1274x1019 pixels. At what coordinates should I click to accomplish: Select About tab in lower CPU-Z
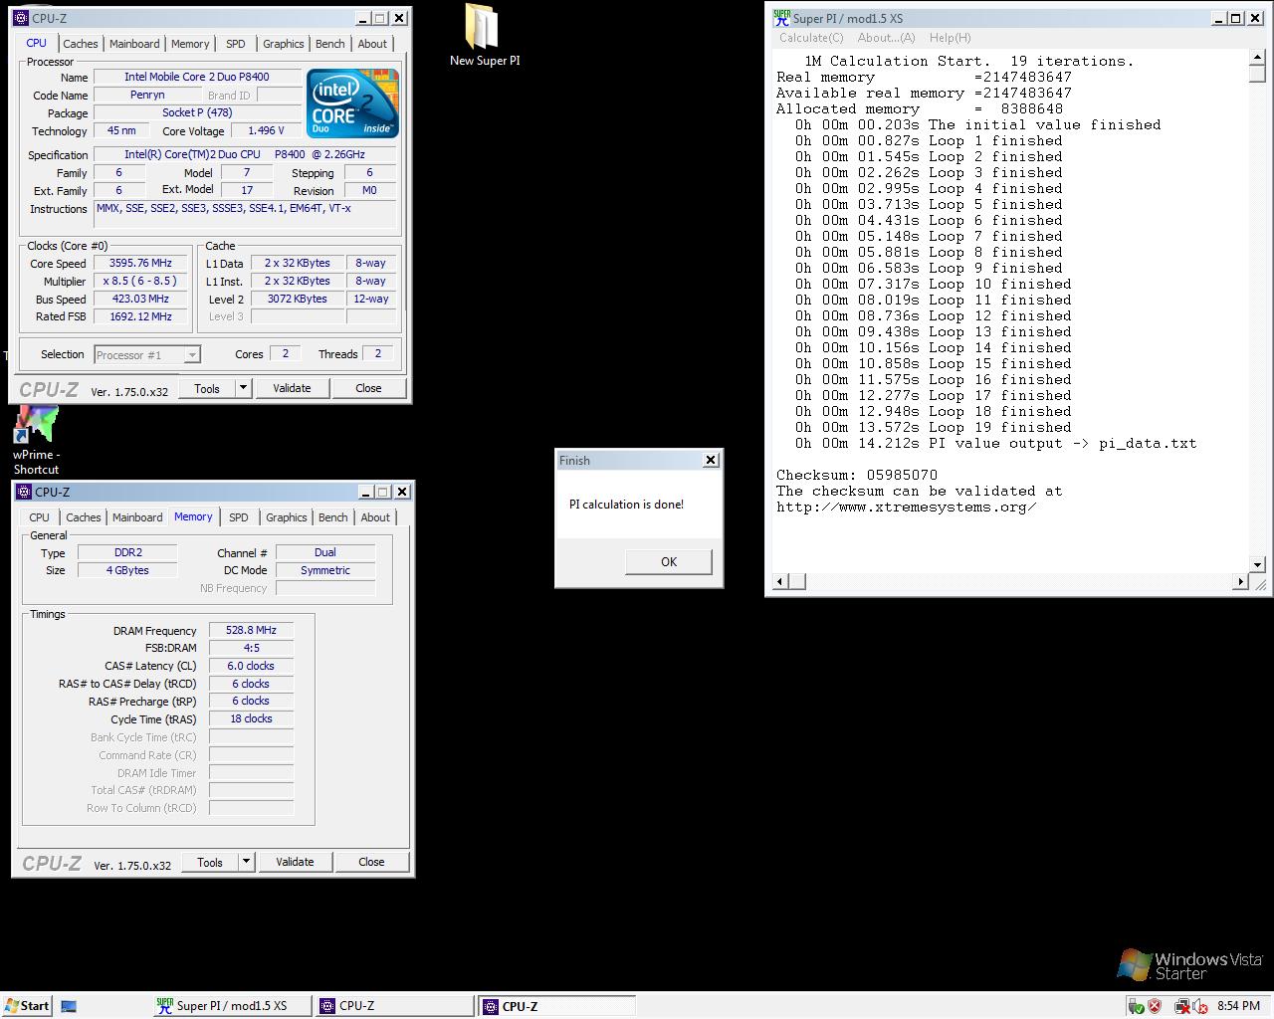point(375,517)
